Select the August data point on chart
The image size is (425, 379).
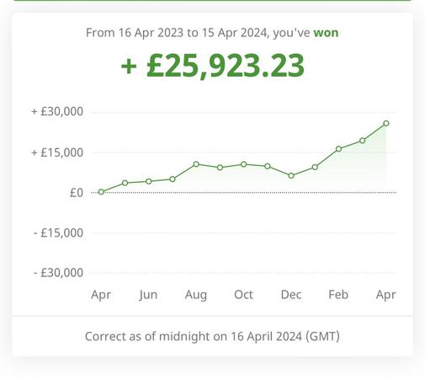[x=196, y=164]
